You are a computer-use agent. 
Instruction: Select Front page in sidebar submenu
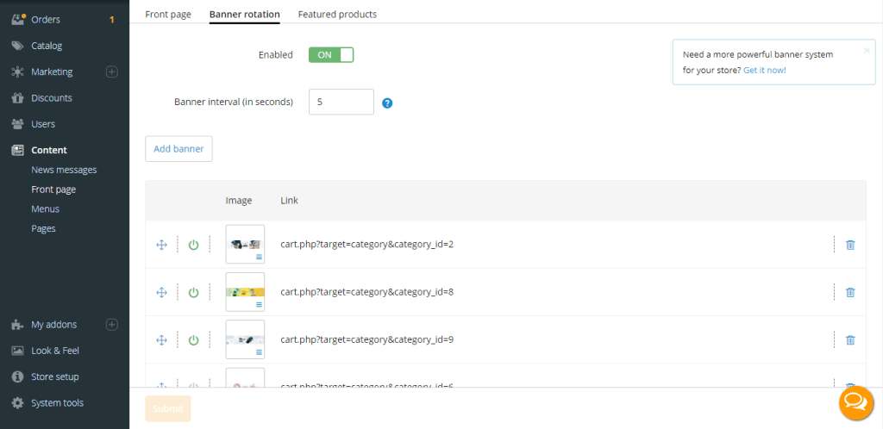point(53,190)
